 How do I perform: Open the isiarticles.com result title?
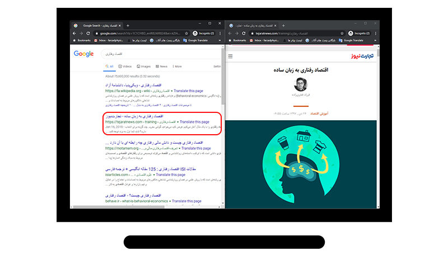coord(151,169)
